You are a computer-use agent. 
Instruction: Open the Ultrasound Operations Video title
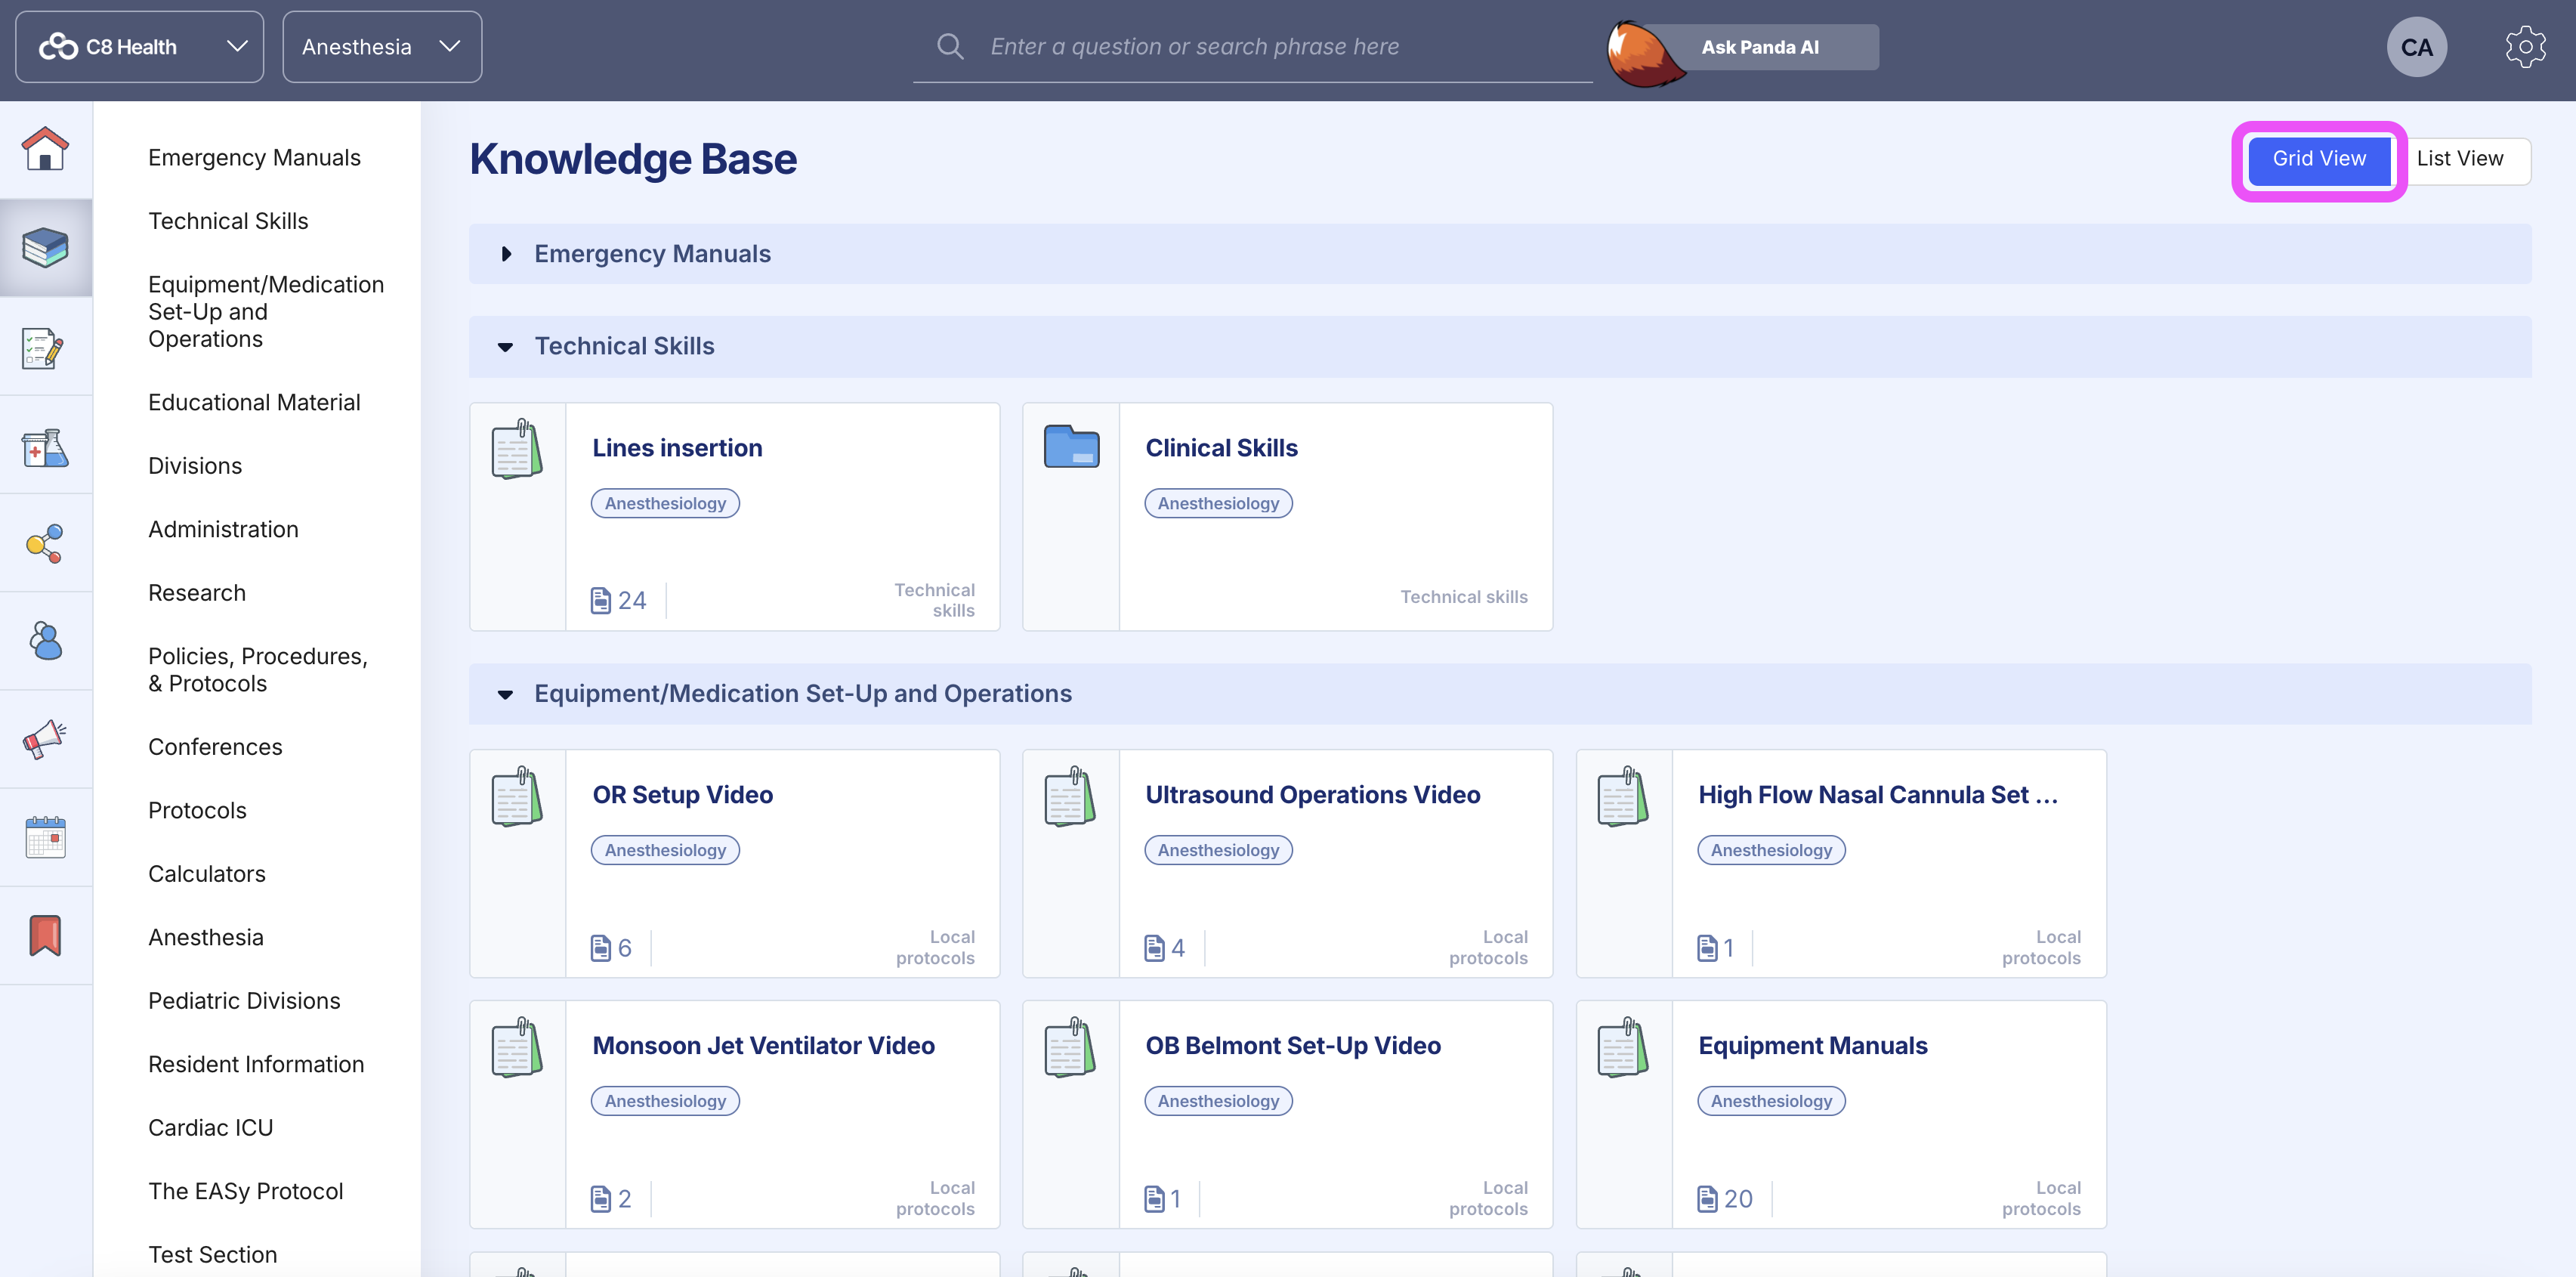click(1313, 795)
